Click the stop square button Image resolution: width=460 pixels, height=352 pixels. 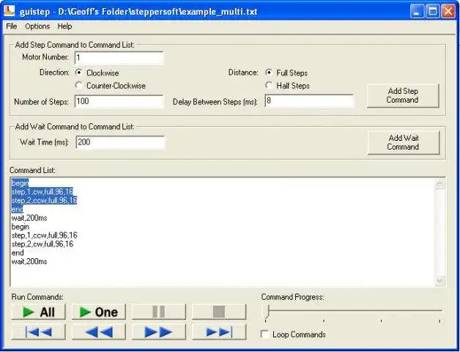[219, 312]
